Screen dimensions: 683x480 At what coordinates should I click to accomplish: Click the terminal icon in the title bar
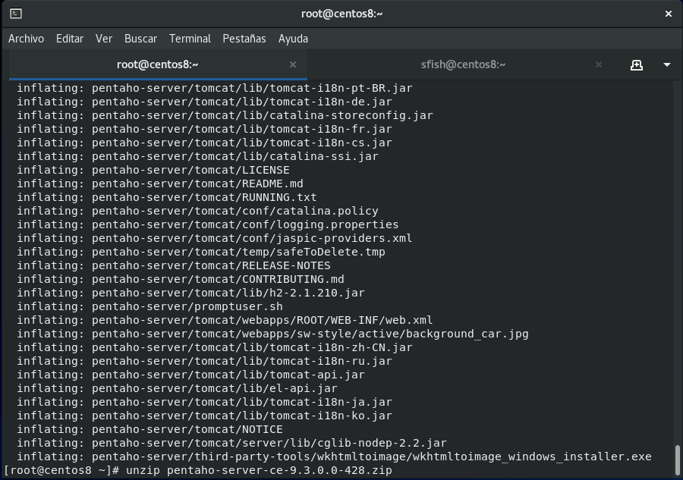[16, 14]
